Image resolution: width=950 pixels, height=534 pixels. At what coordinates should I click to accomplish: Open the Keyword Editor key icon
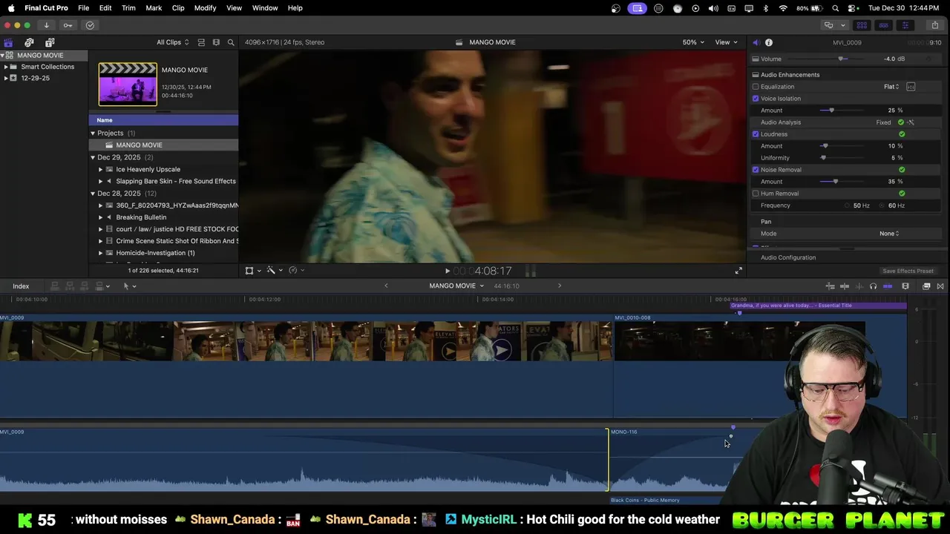pos(68,25)
